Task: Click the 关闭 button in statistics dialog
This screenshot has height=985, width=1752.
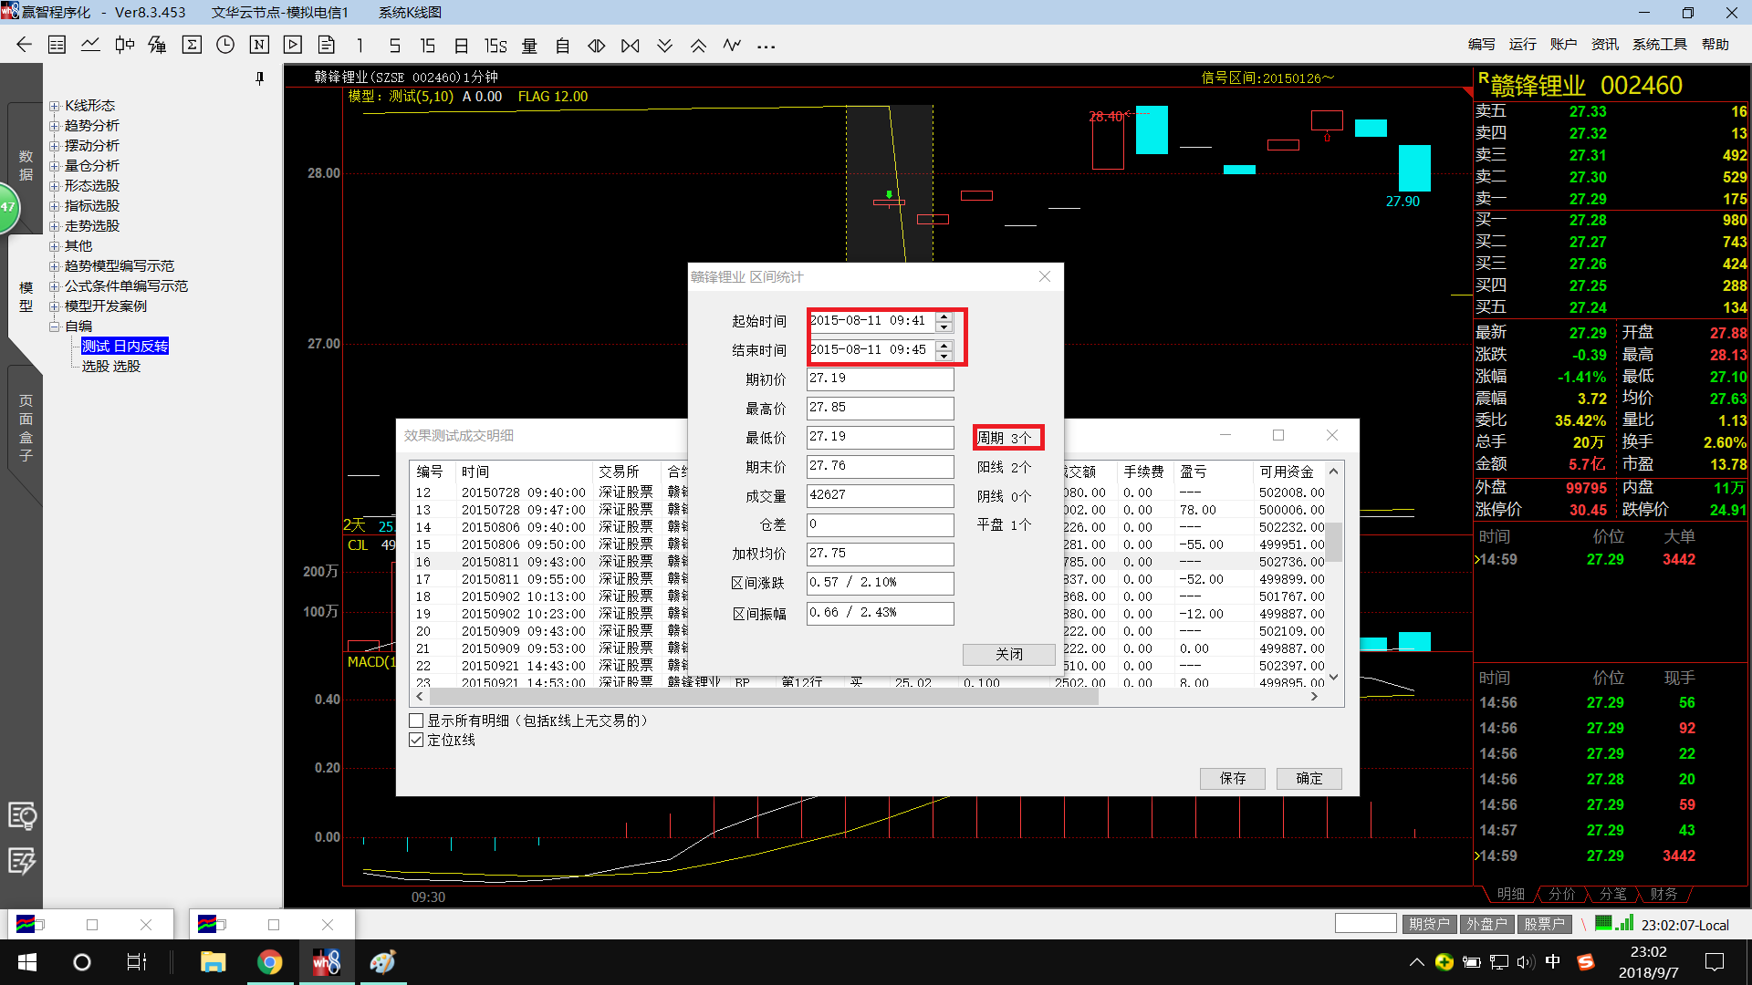Action: point(1008,654)
